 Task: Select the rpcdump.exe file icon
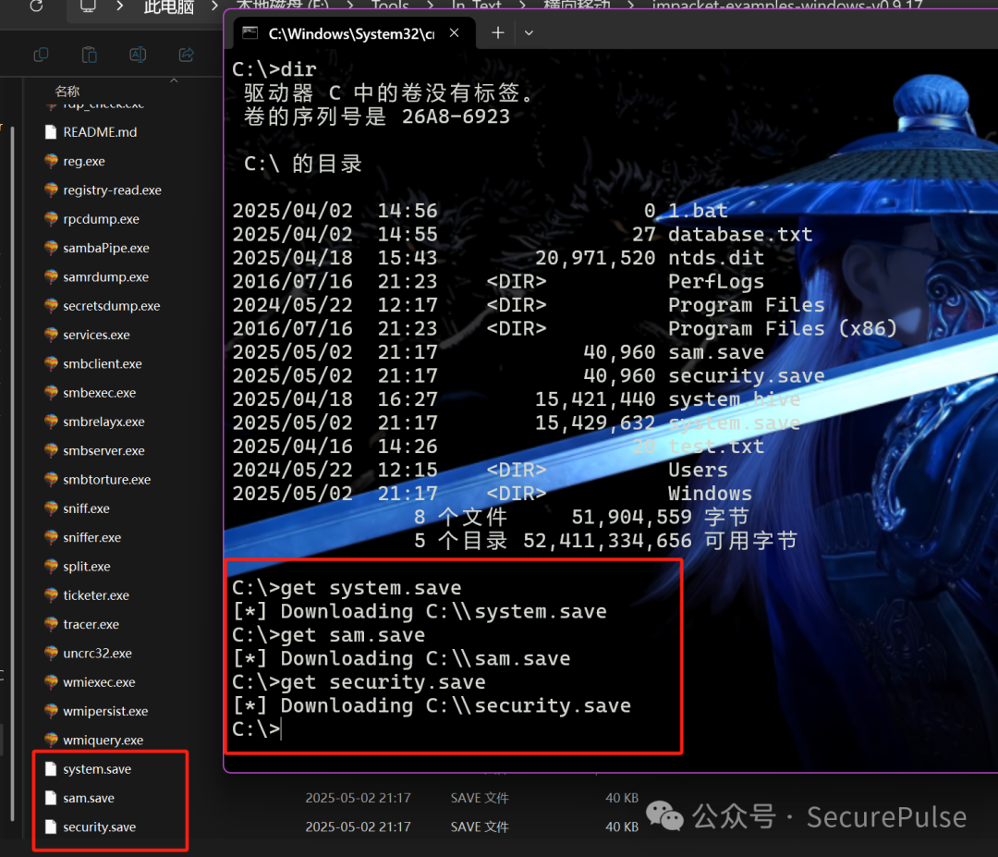point(51,219)
